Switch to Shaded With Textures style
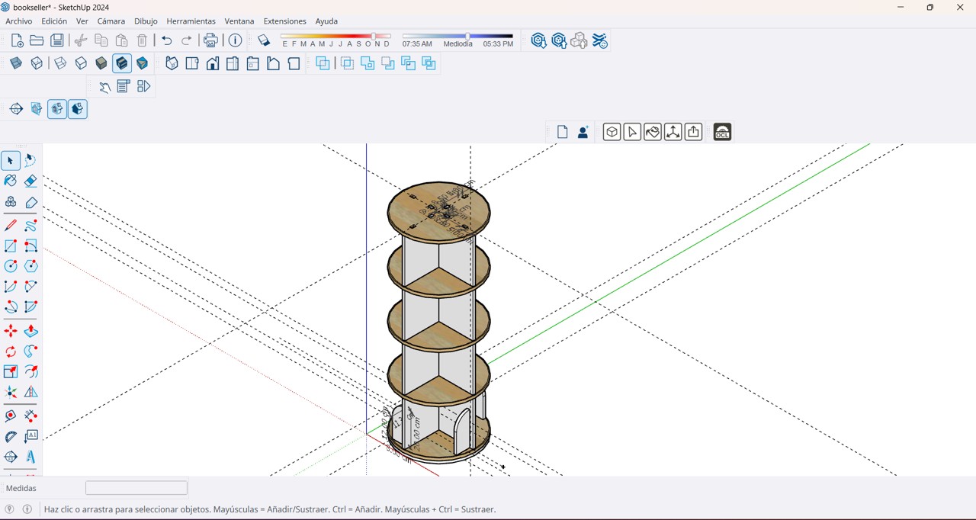The image size is (976, 520). click(122, 63)
